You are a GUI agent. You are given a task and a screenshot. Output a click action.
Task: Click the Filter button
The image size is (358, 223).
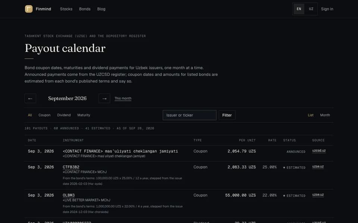pos(227,115)
